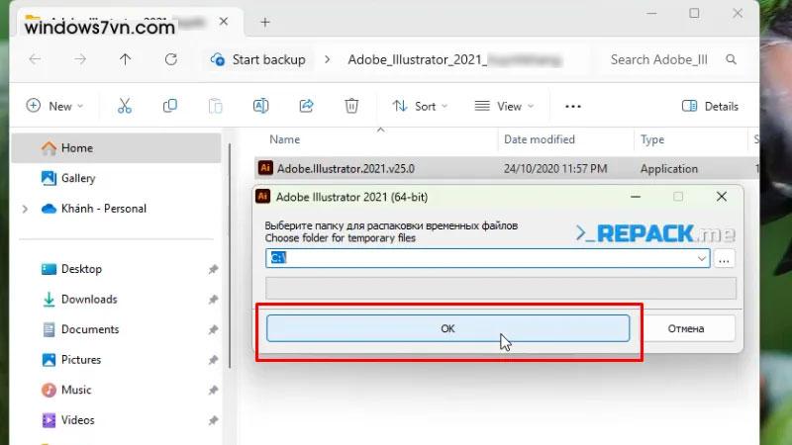The width and height of the screenshot is (792, 445).
Task: Open the New dropdown menu
Action: click(x=54, y=106)
